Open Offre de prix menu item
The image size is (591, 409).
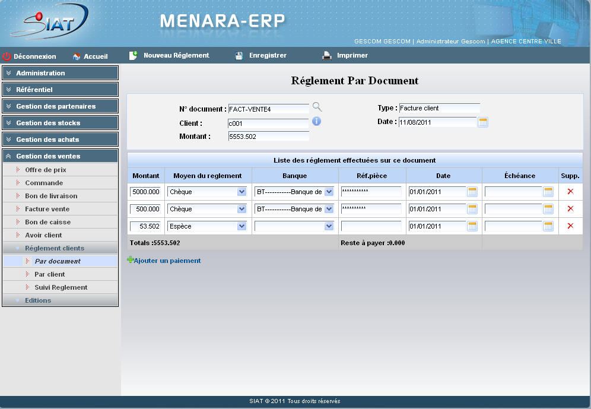tap(61, 170)
